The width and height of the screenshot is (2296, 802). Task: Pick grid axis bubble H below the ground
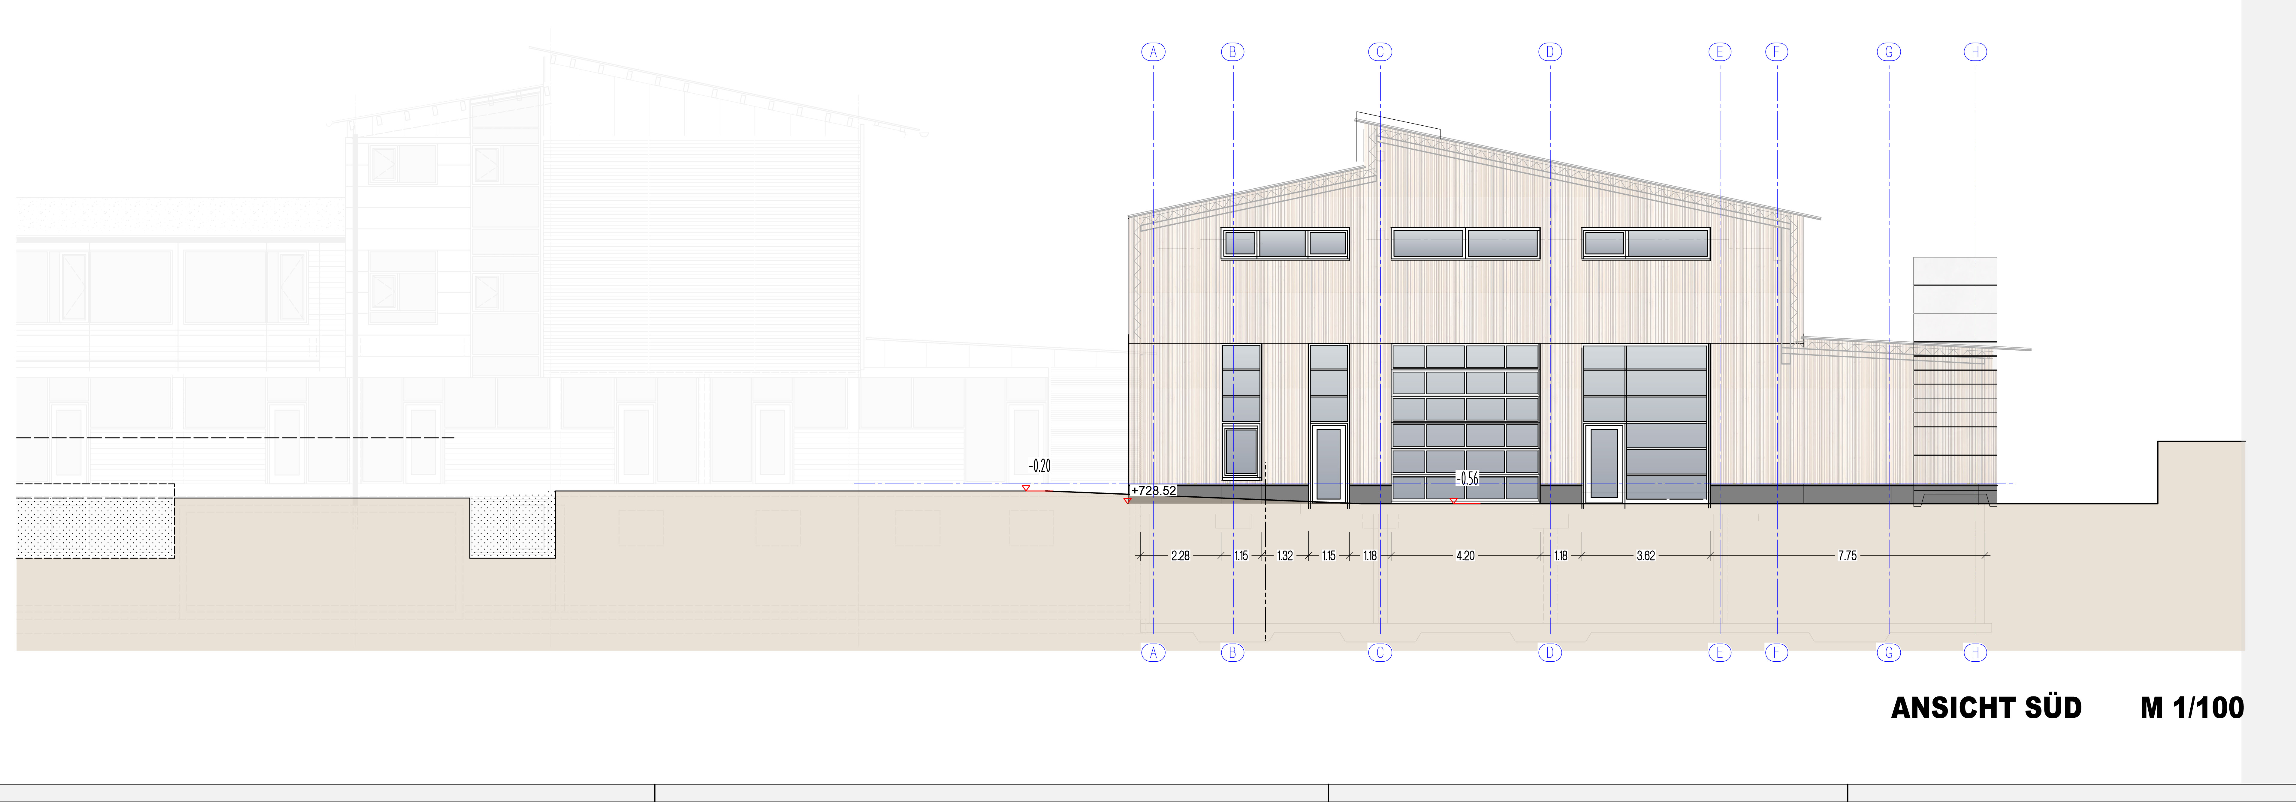point(1975,652)
